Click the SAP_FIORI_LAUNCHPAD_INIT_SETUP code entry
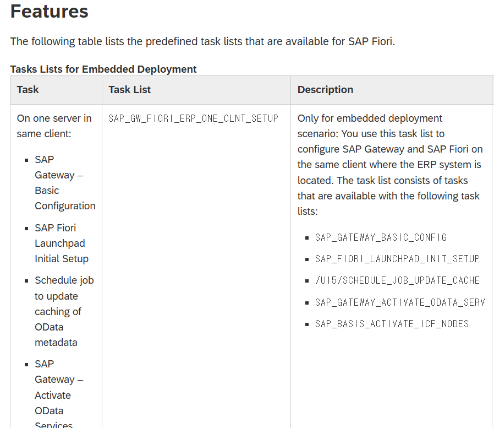Screen dimensions: 494x428 click(x=397, y=259)
